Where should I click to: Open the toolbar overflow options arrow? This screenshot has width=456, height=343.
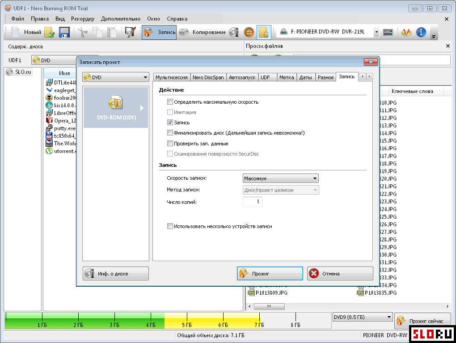pos(434,37)
